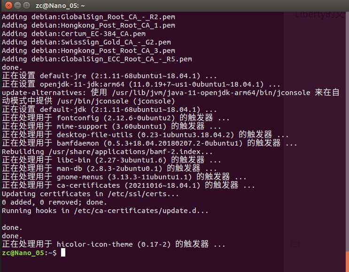
Task: Click Updating certificates in /etc/ssl/certs line
Action: 90,194
